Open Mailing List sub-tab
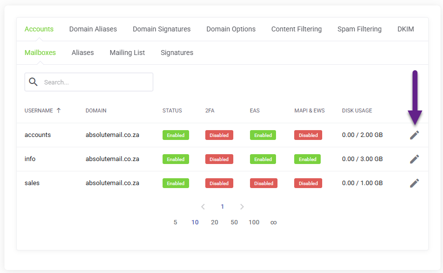The image size is (443, 273). tap(127, 53)
